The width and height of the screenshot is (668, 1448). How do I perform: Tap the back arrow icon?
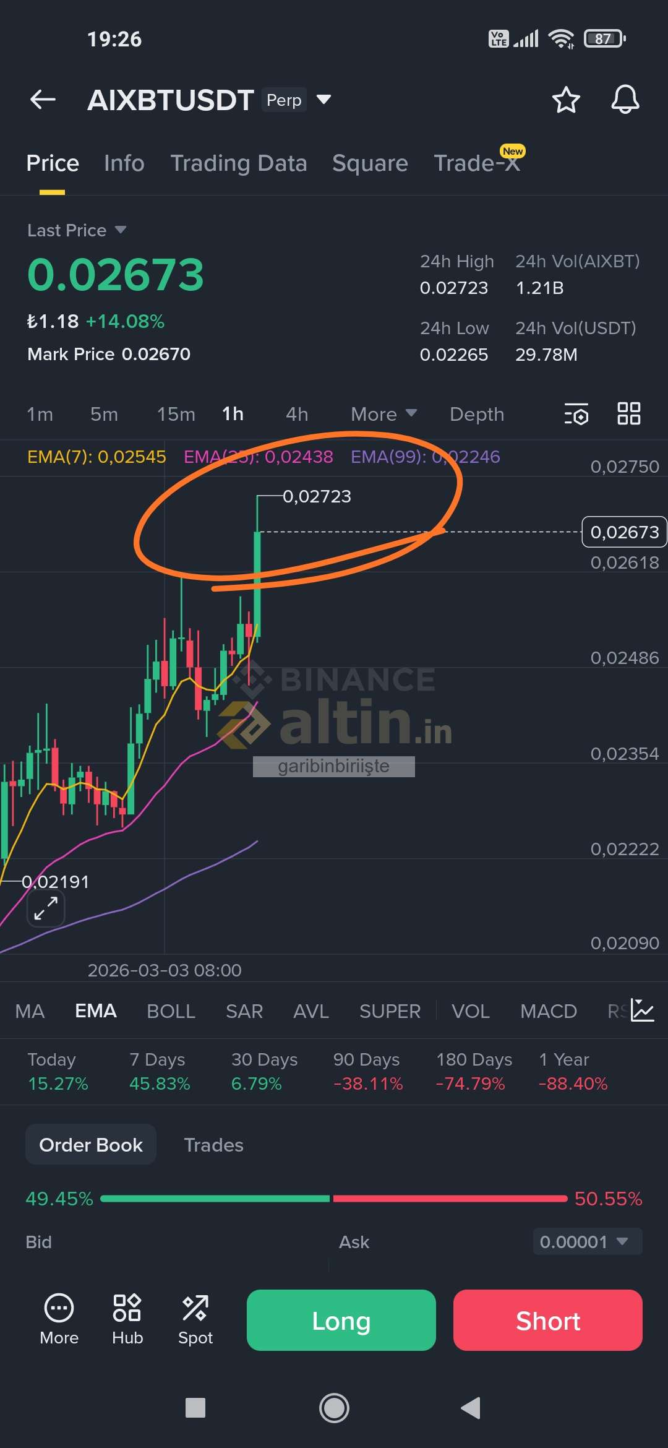coord(43,99)
